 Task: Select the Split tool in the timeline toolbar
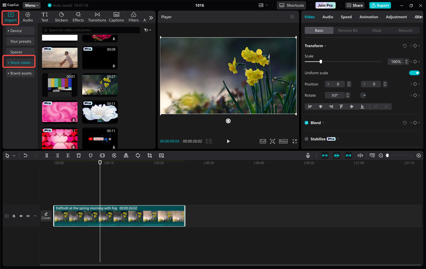tap(47, 155)
